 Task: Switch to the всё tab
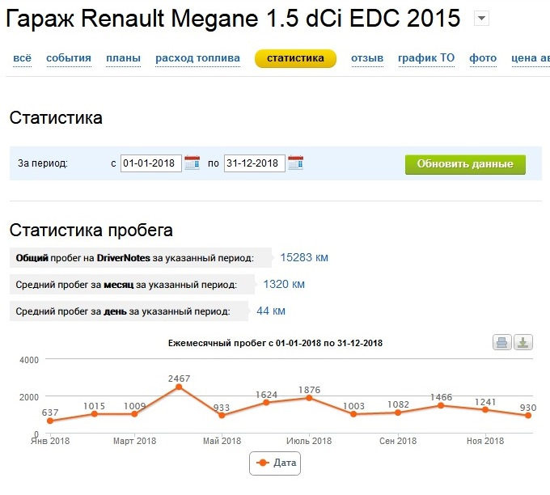coord(22,58)
